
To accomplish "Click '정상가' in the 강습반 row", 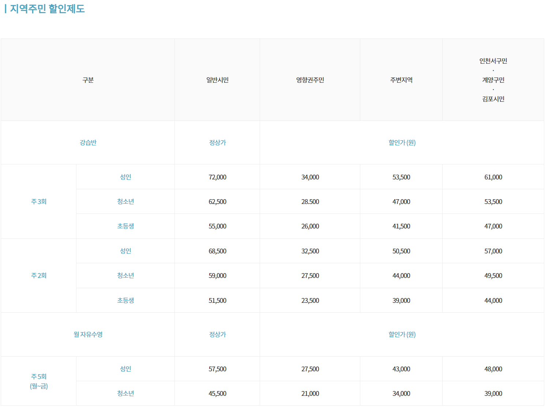I will (x=217, y=142).
